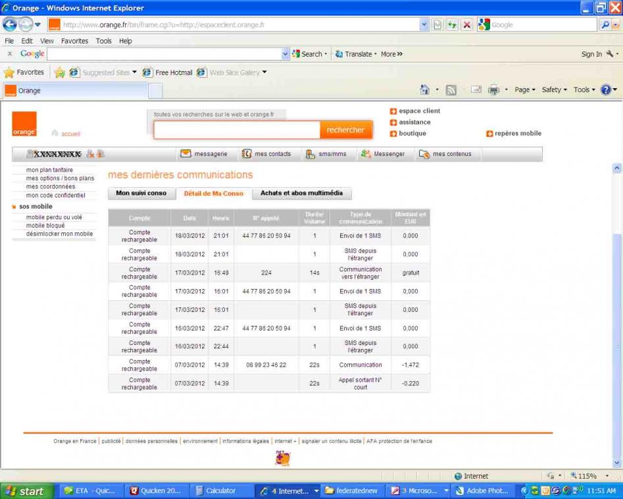Open the RSS feed icon in IE toolbar
Viewport: 623px width, 499px height.
[x=450, y=90]
